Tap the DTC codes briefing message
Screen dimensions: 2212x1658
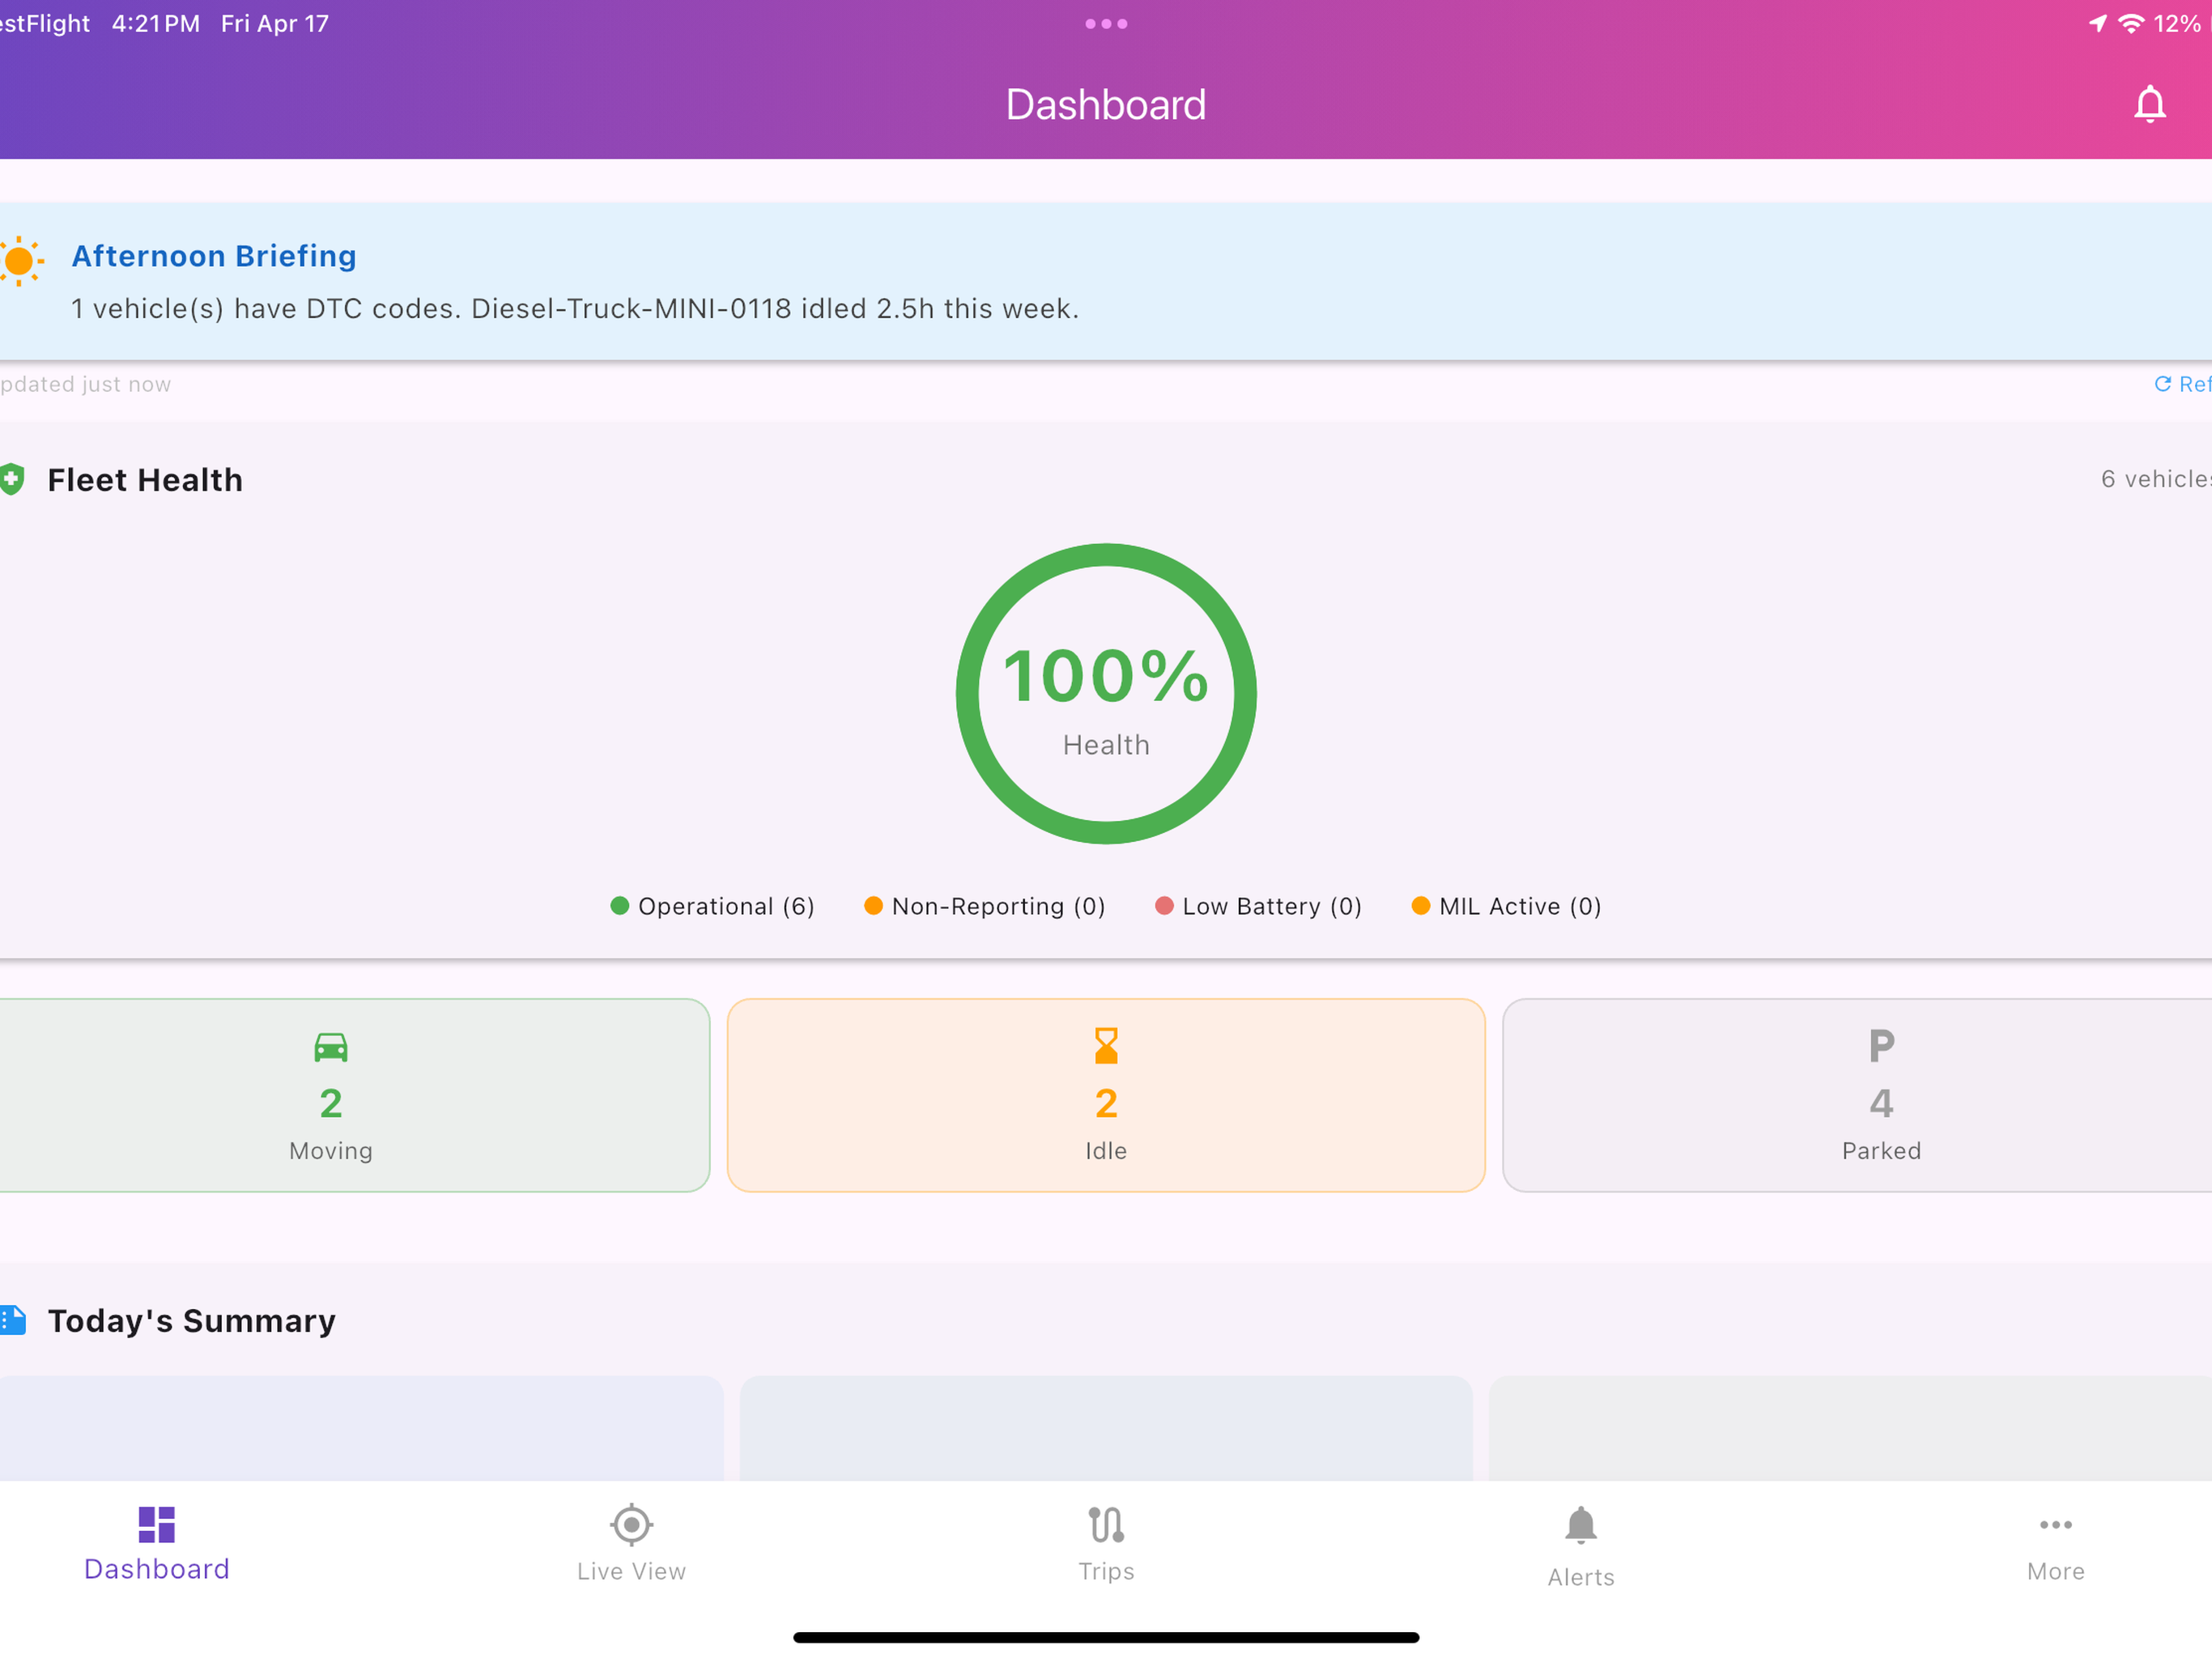(575, 309)
